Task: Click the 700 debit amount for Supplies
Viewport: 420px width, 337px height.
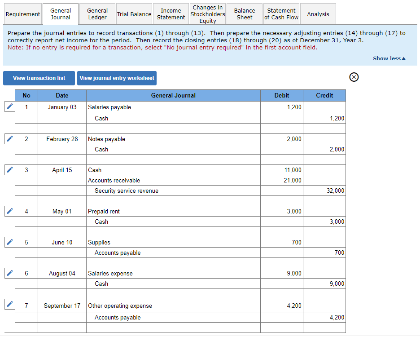Action: coord(282,242)
